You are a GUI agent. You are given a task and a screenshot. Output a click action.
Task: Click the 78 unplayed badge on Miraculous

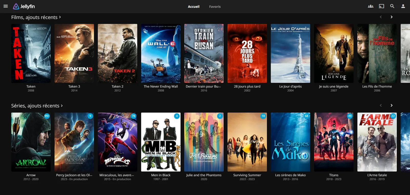tap(134, 116)
